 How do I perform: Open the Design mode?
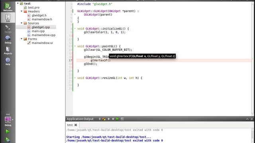click(x=8, y=29)
